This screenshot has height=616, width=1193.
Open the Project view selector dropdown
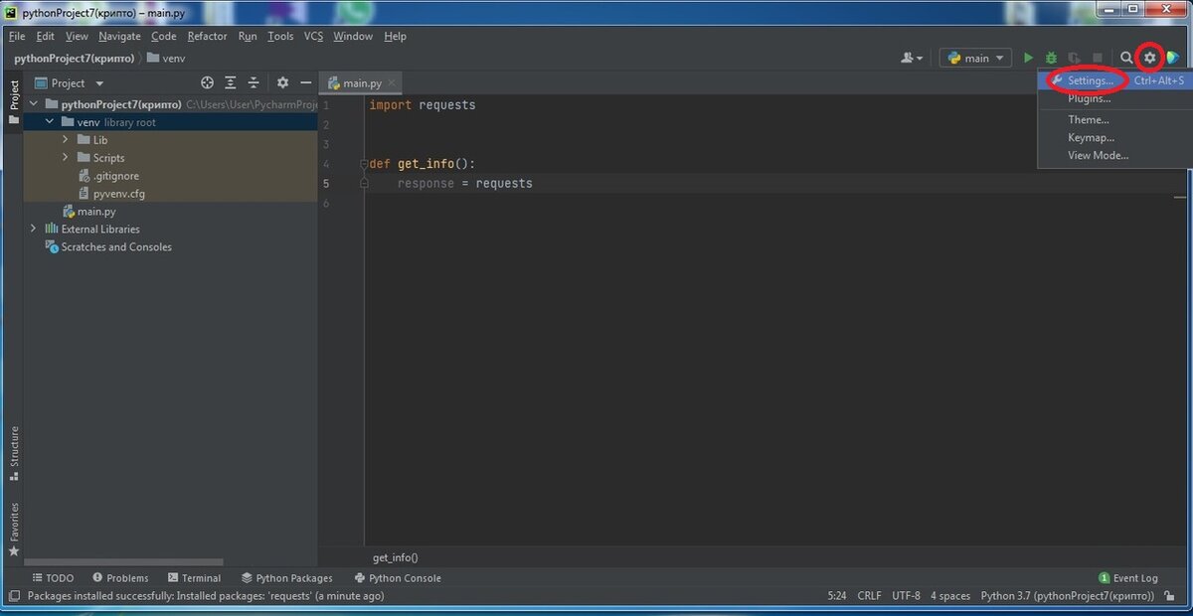[x=70, y=83]
